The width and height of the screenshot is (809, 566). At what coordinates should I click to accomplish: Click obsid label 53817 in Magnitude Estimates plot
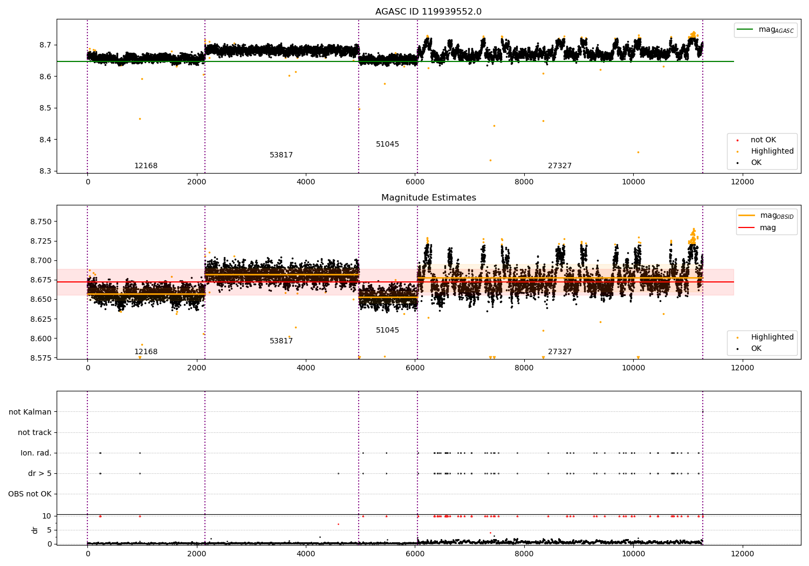pyautogui.click(x=281, y=341)
